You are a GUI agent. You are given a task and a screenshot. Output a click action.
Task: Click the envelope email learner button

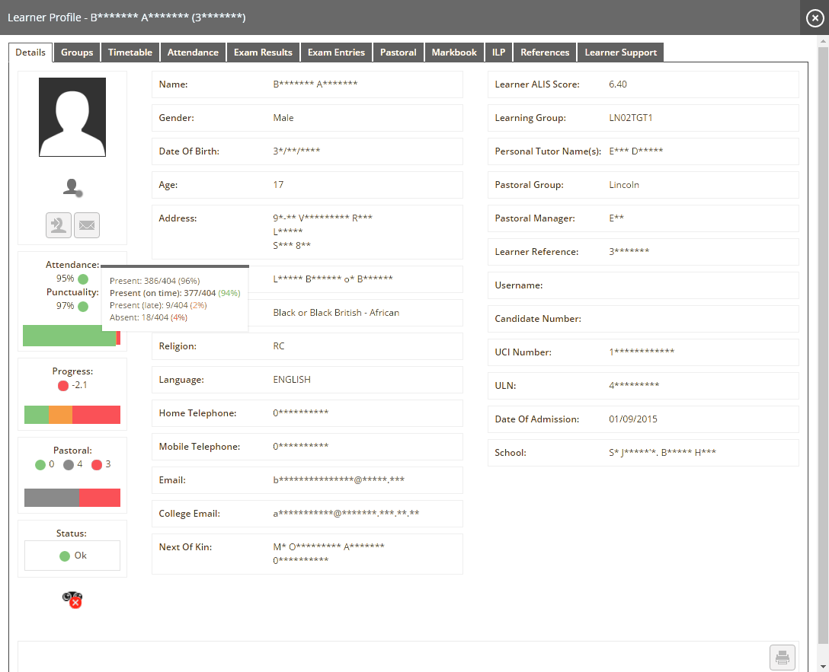[87, 225]
